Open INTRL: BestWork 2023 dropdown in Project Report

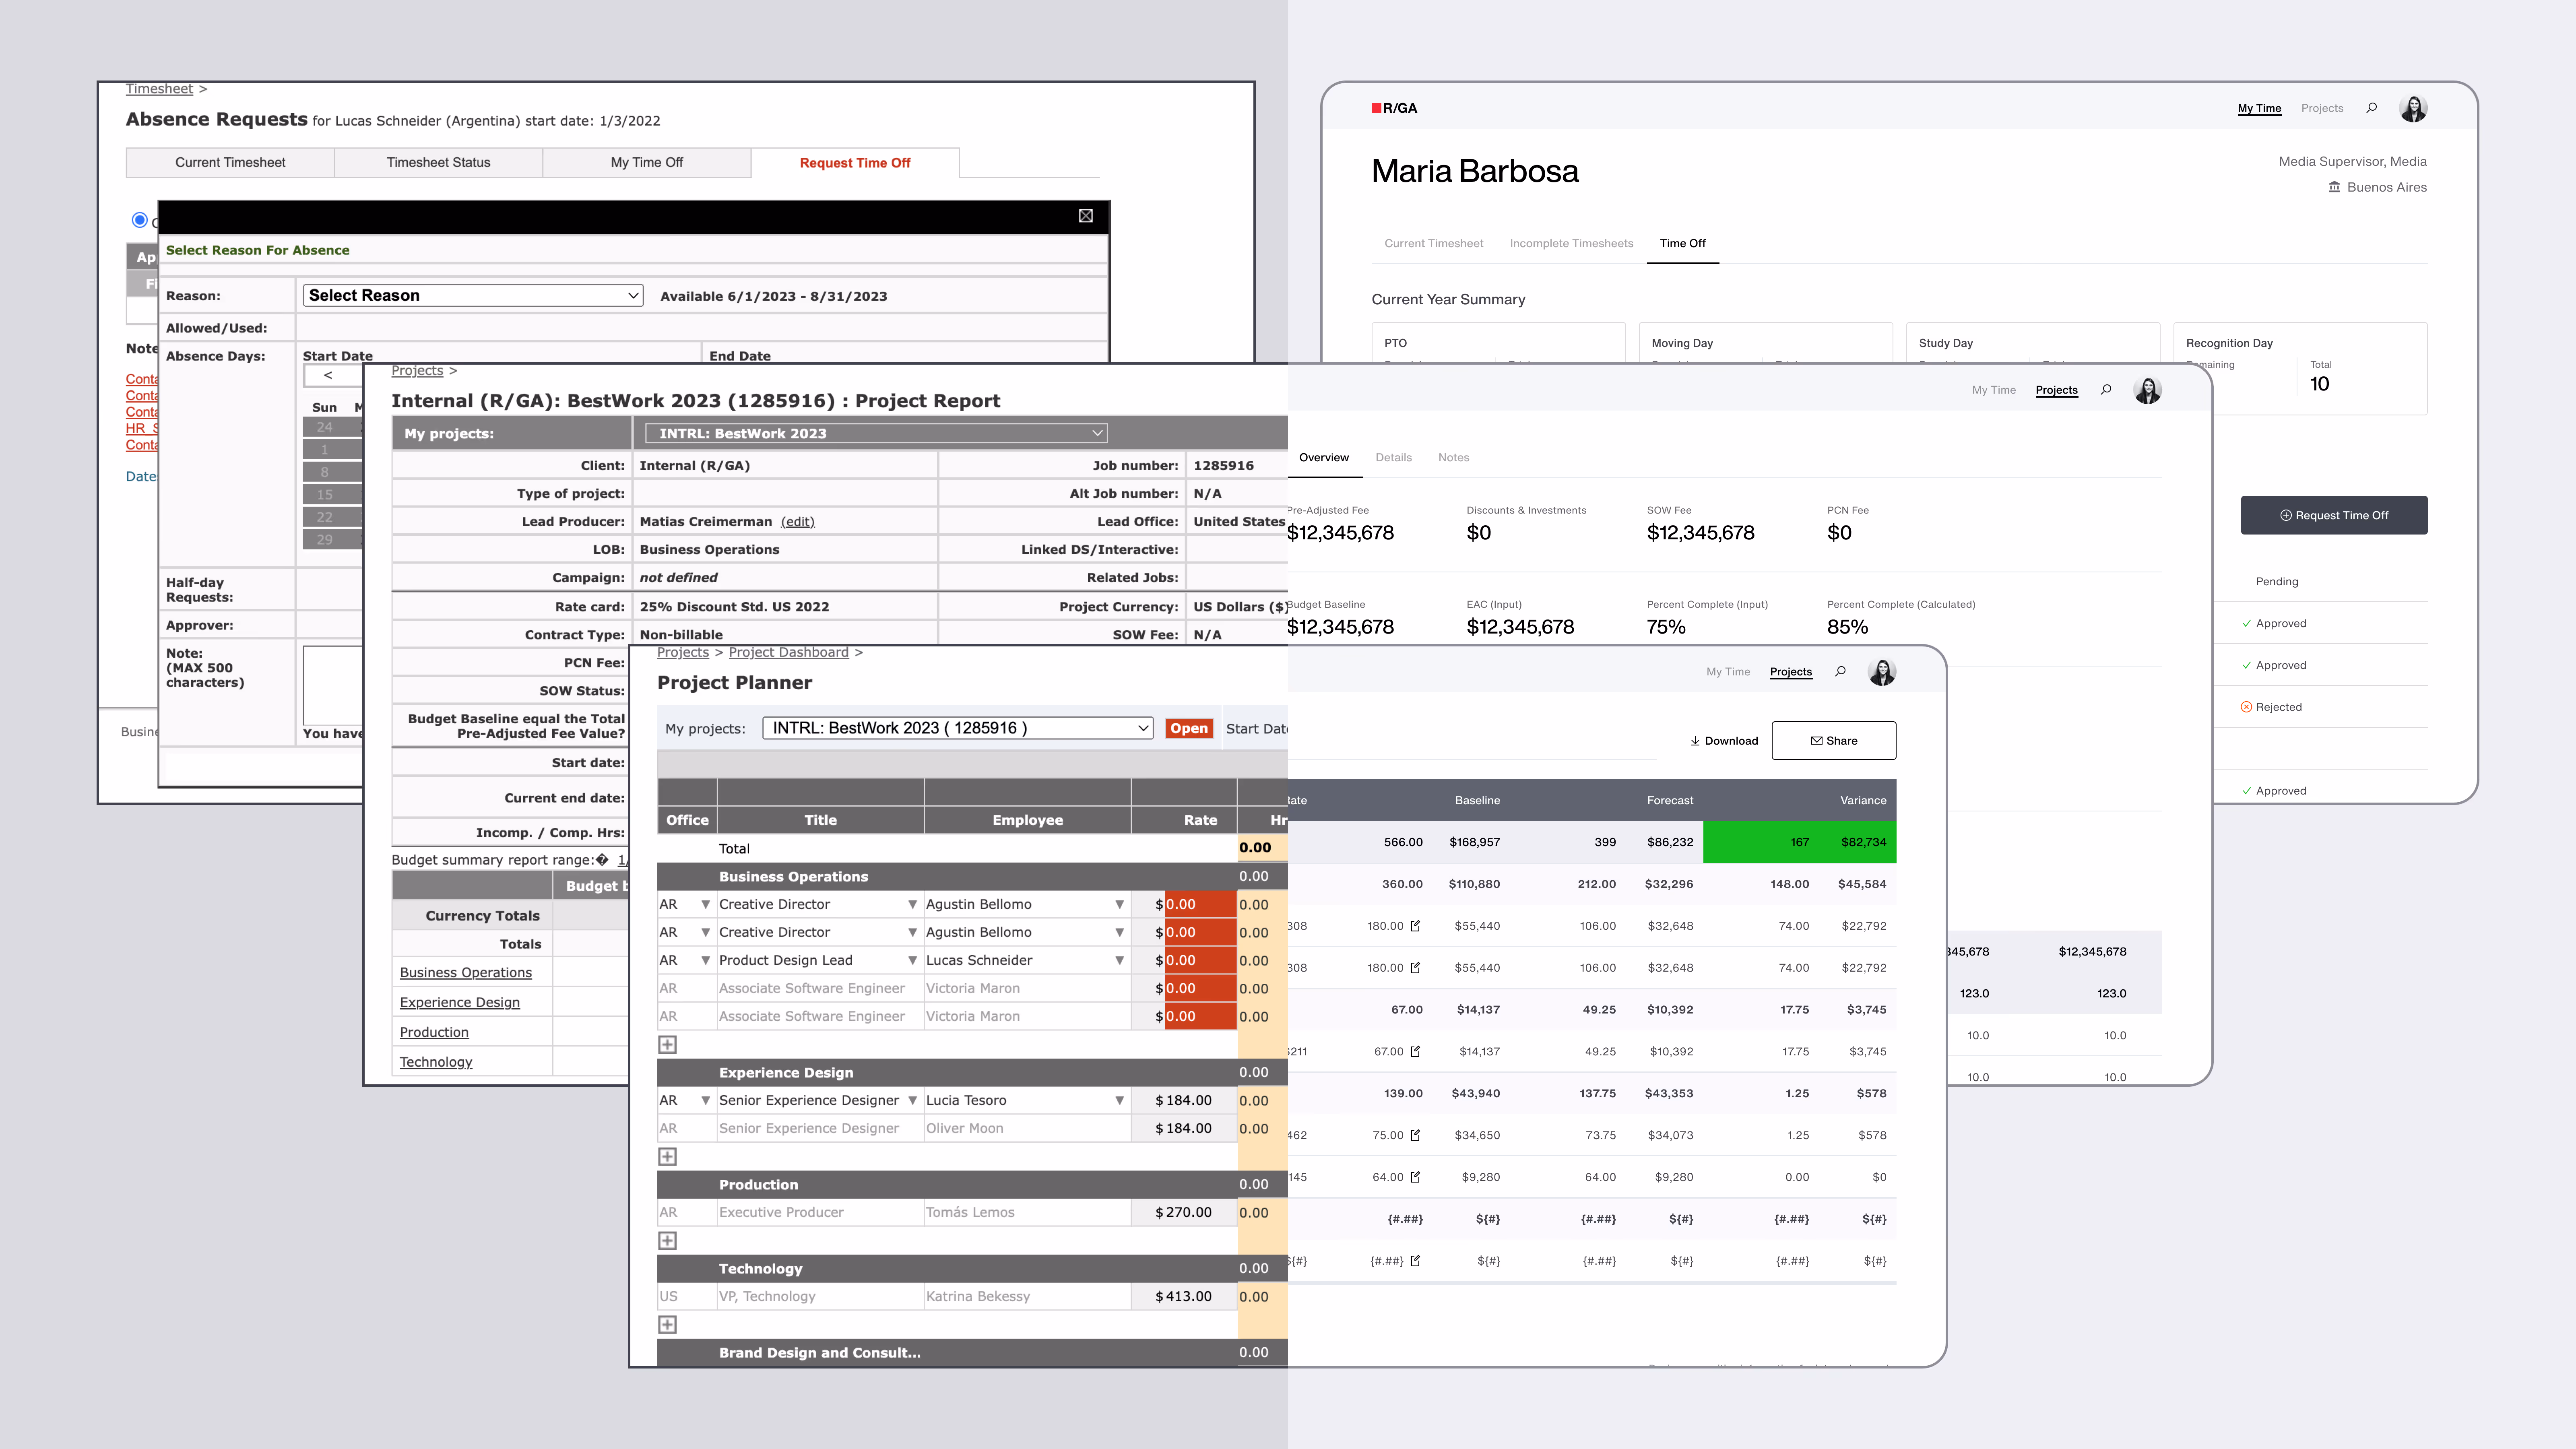(876, 433)
